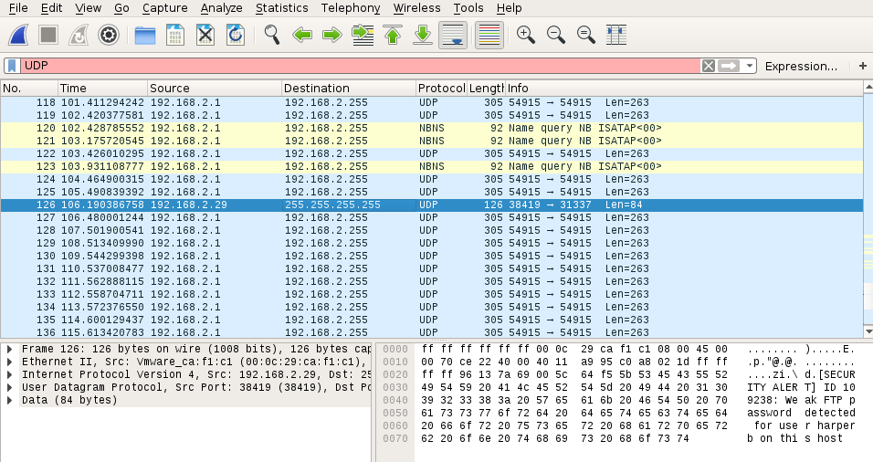
Task: Select NBNS packet number 123
Action: 432,166
